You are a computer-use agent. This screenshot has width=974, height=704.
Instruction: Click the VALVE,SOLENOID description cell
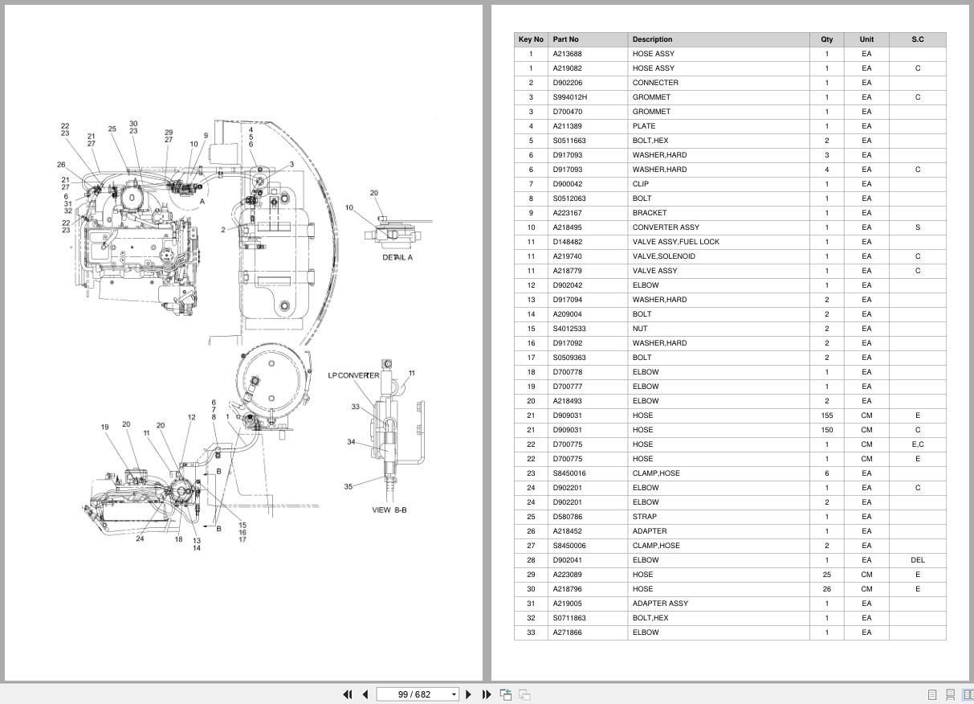tap(719, 256)
